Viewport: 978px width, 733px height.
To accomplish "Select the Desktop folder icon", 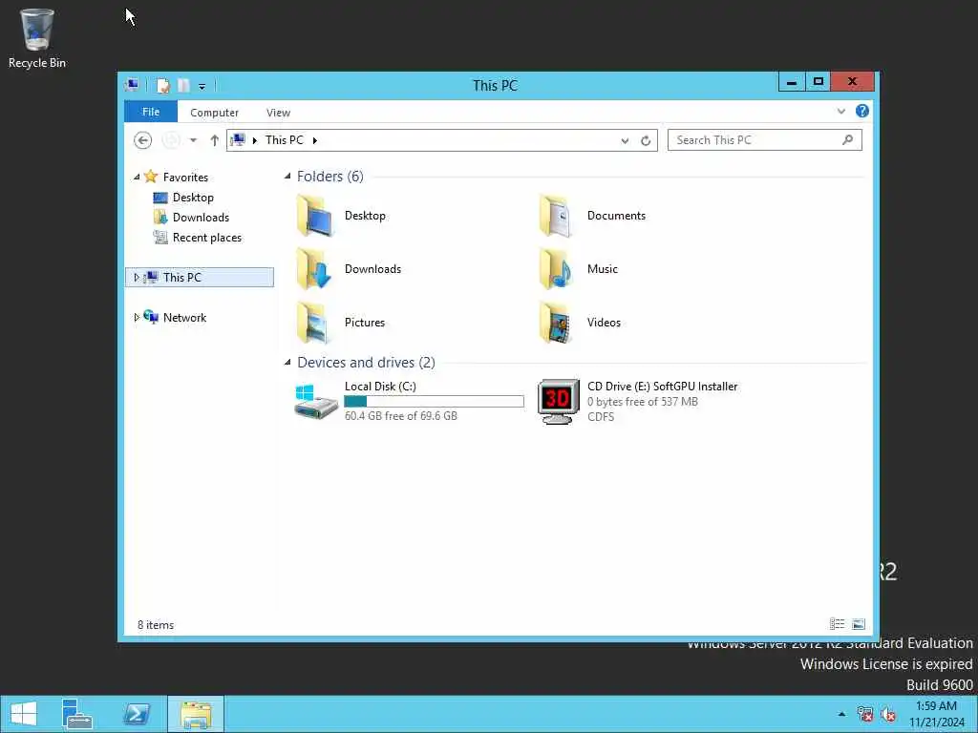I will click(314, 216).
